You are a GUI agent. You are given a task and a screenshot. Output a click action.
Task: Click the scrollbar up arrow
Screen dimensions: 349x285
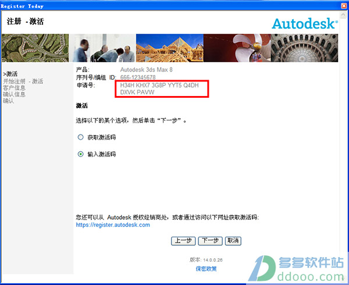pos(343,15)
